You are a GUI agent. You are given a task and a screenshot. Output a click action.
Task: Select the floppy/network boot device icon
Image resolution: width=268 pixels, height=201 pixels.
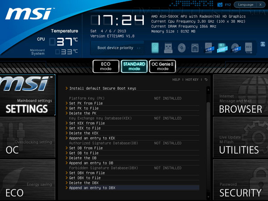195,48
